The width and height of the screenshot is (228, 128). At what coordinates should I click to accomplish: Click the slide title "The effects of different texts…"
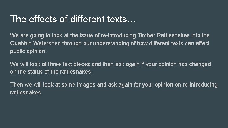[x=73, y=19]
